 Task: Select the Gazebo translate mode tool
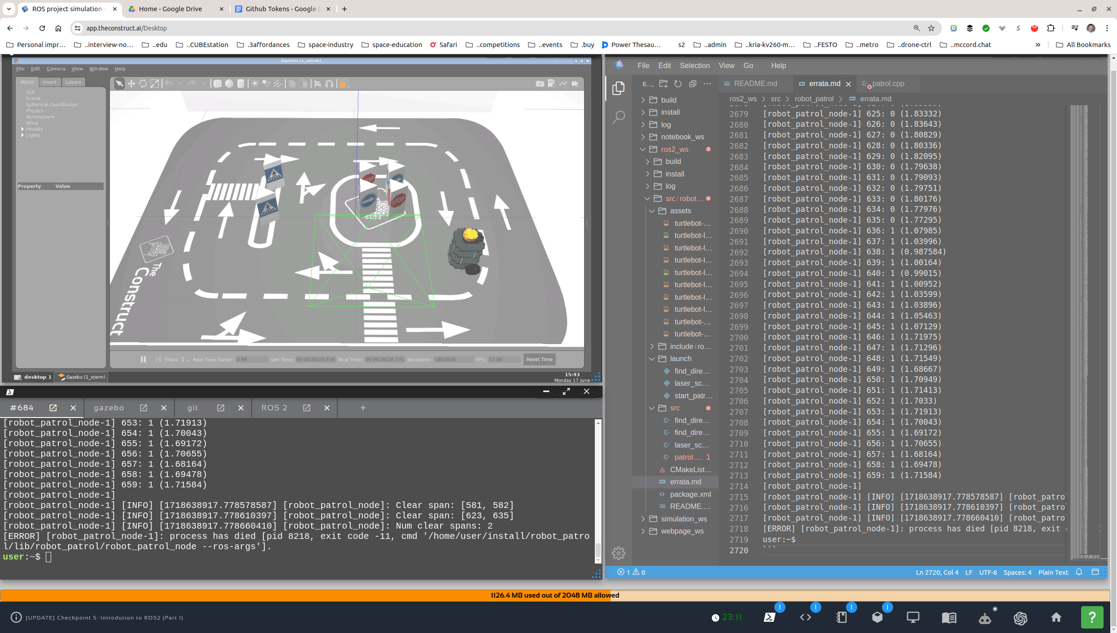pos(131,83)
